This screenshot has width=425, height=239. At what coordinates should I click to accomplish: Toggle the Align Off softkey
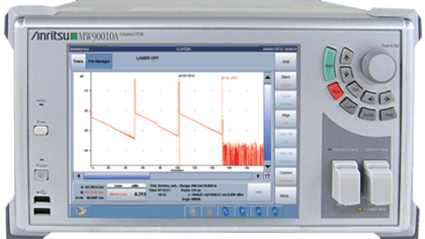285,119
